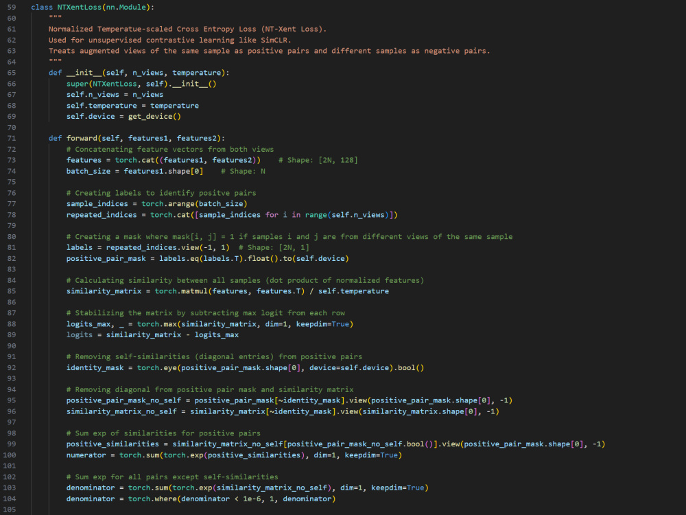
Task: Click the 'batch_size = features1.shape[0]' assignment
Action: click(134, 171)
